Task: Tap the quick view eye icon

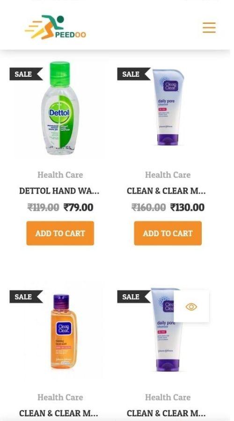Action: 191,306
